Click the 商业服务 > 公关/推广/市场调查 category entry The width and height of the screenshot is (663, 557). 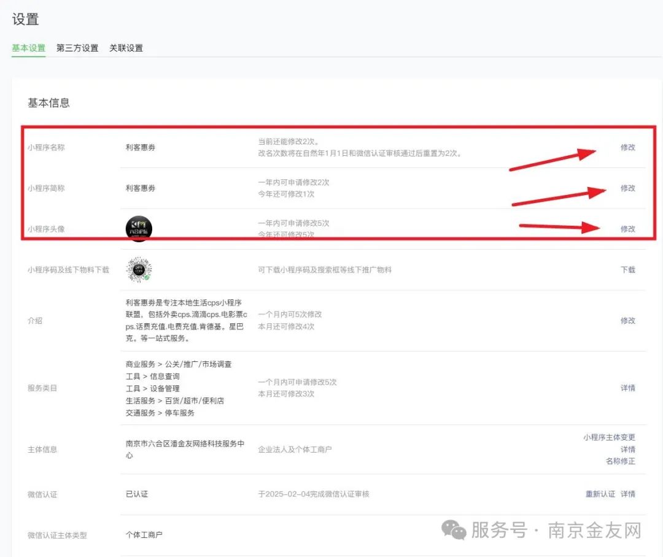(178, 364)
